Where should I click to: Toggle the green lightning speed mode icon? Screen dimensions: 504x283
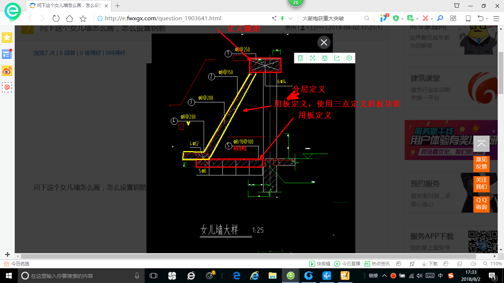pos(283,18)
